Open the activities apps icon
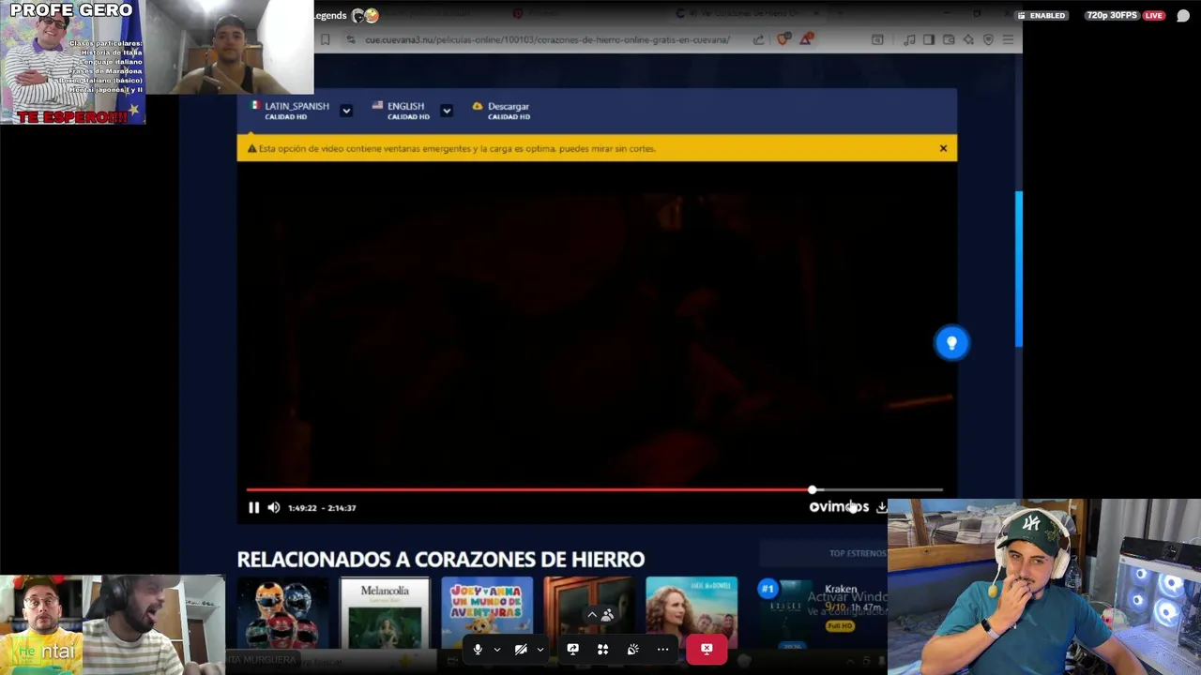The height and width of the screenshot is (675, 1201). pyautogui.click(x=602, y=649)
